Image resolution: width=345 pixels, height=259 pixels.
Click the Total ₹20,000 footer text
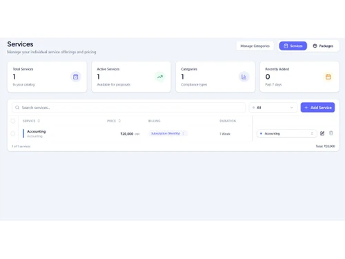pyautogui.click(x=325, y=146)
